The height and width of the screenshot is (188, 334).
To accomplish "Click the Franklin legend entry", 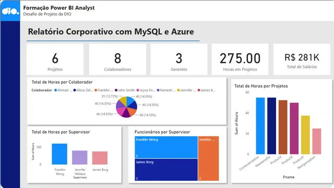I will 104,90.
